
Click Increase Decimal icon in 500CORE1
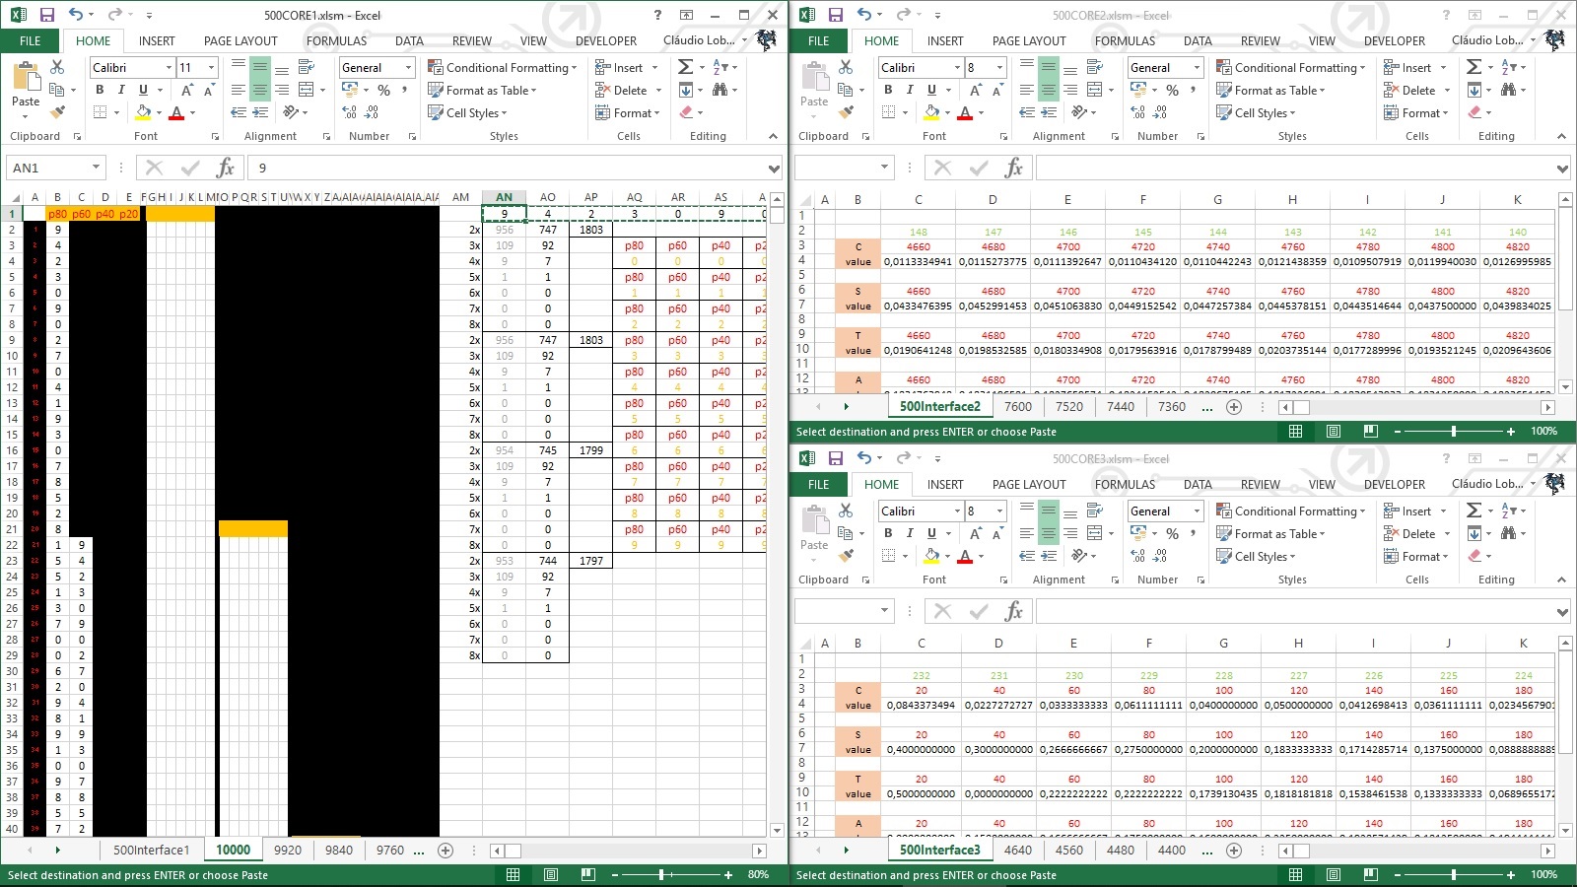click(349, 112)
